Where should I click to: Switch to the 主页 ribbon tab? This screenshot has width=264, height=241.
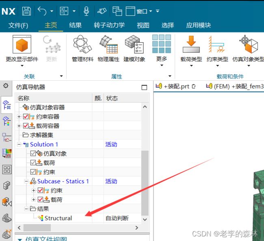tap(51, 25)
